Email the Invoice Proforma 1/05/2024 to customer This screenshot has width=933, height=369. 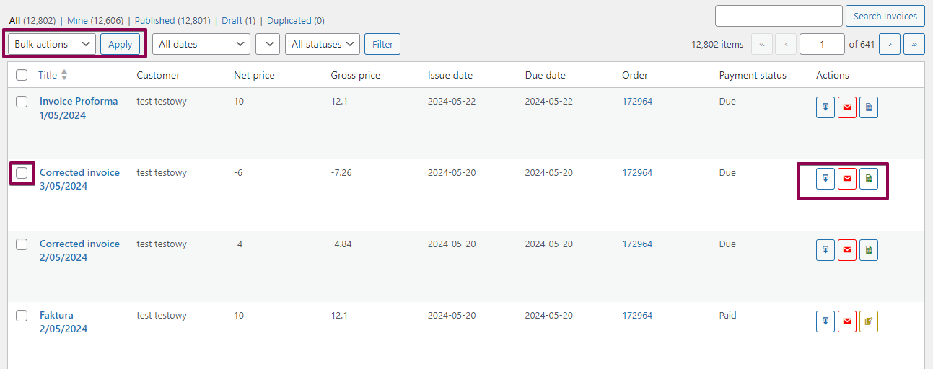click(x=847, y=107)
